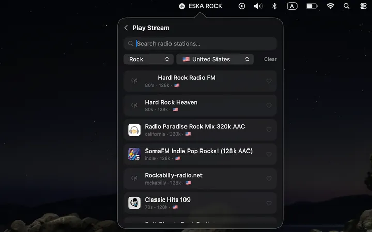Clear the station filters
372x232 pixels.
click(270, 59)
